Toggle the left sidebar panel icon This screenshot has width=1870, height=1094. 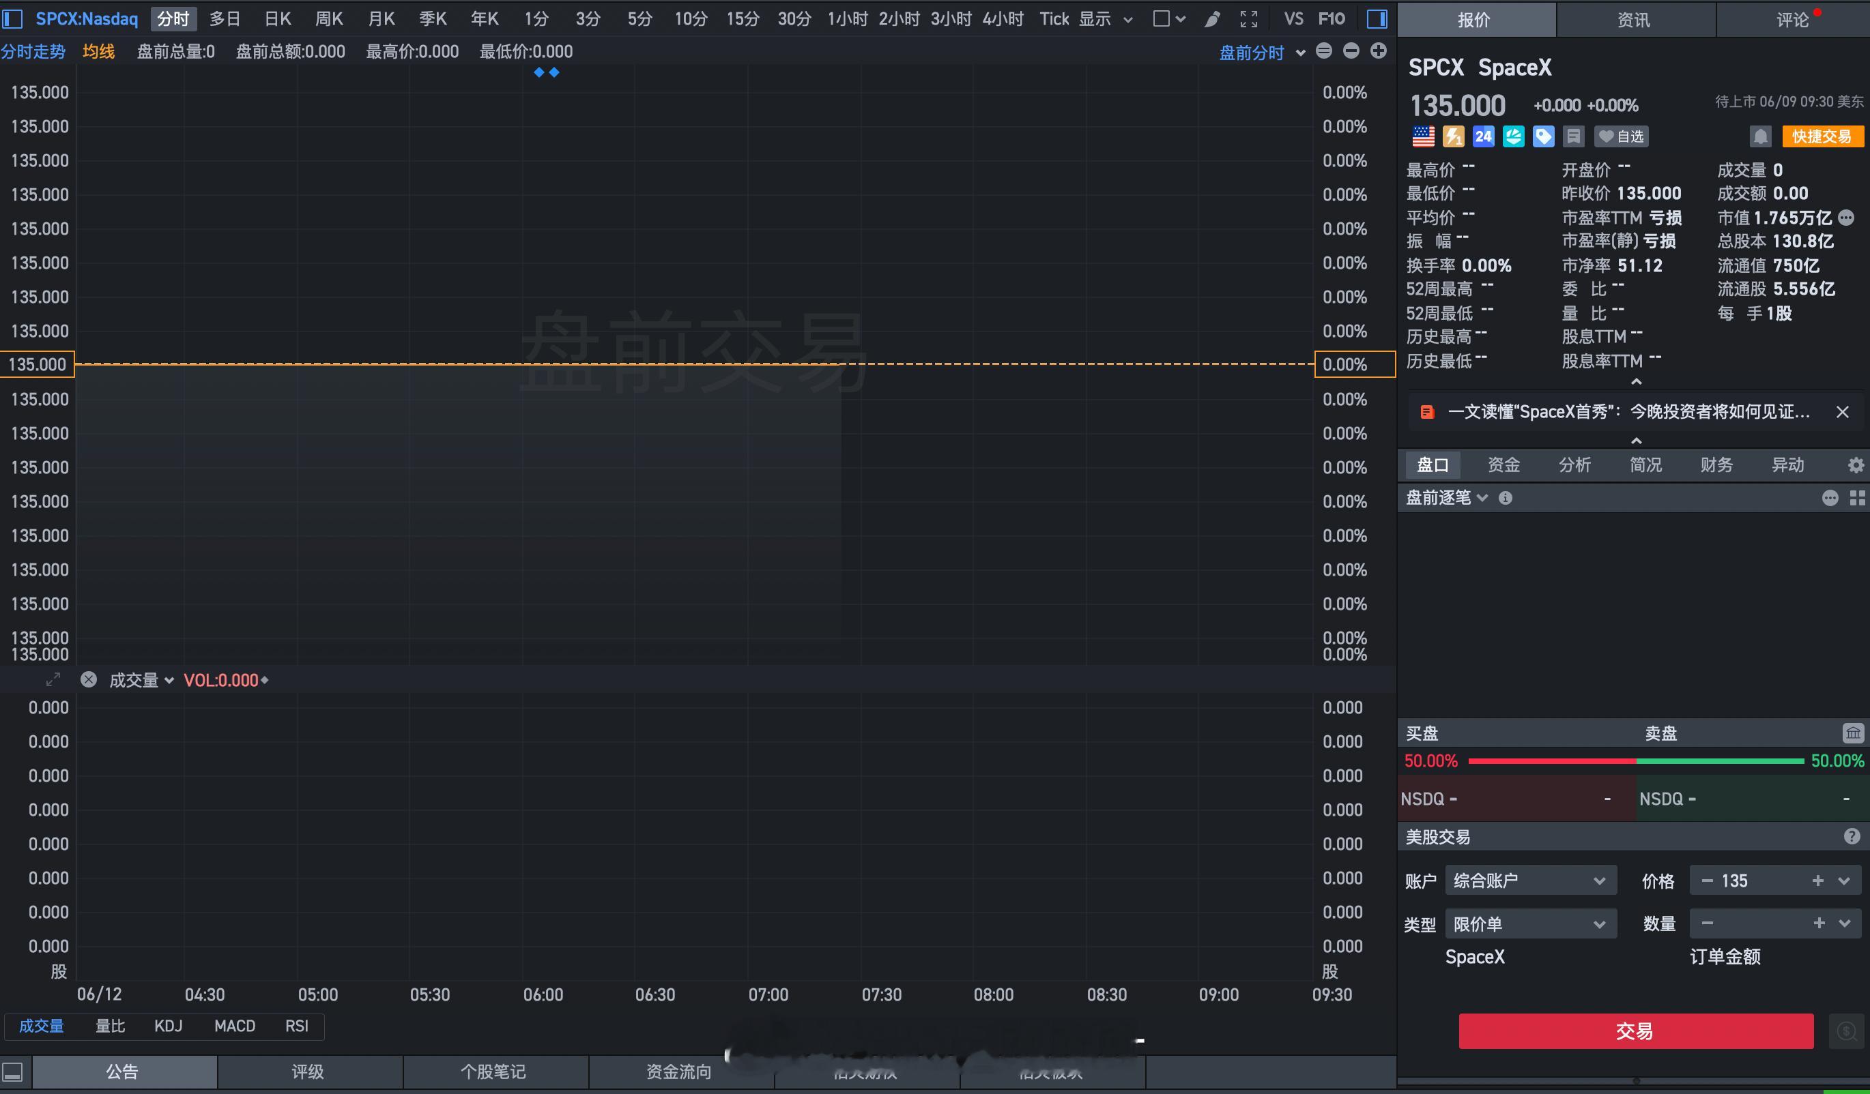click(12, 18)
